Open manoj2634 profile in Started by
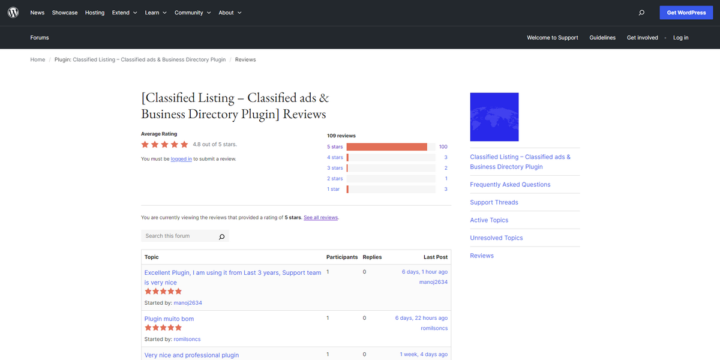 (188, 303)
